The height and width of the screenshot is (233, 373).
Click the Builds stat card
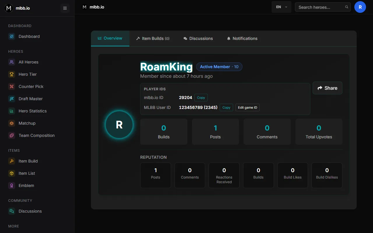tap(164, 132)
